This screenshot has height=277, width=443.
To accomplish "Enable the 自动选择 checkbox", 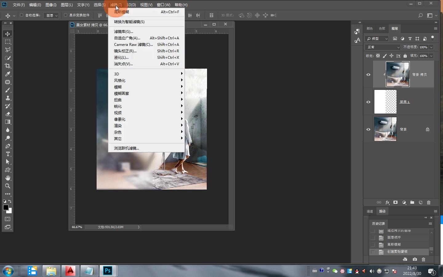I will [x=22, y=15].
